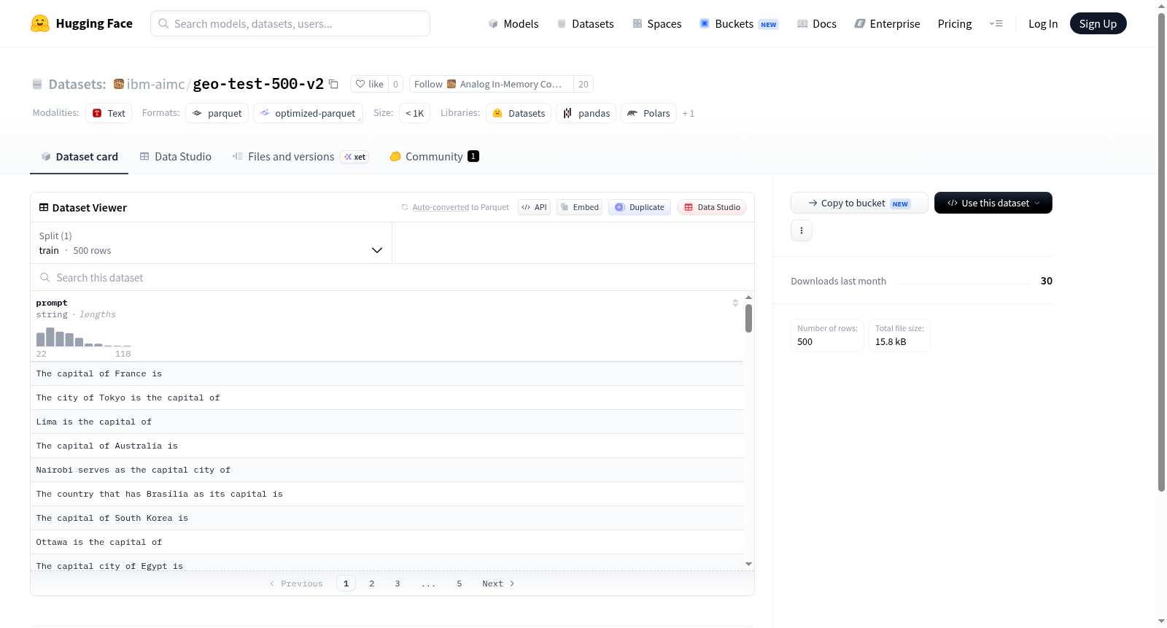
Task: Go to page 3 of the dataset
Action: (398, 584)
